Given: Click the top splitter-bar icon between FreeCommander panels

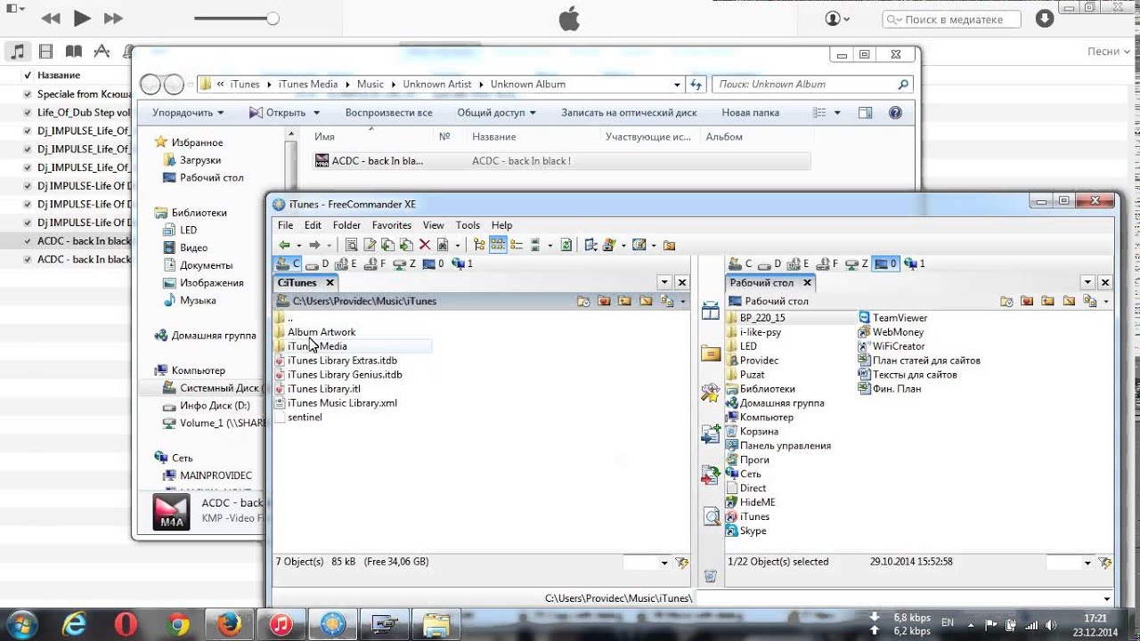Looking at the screenshot, I should [x=711, y=311].
